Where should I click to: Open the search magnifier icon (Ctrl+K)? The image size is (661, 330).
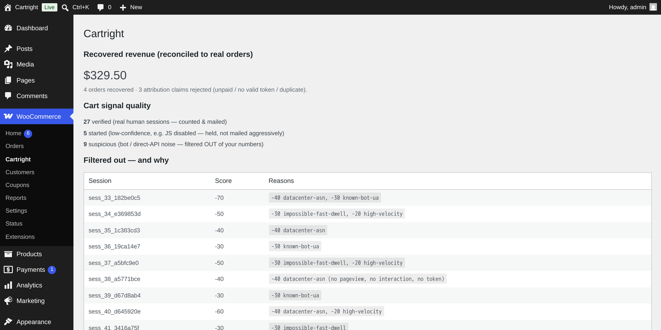(65, 7)
